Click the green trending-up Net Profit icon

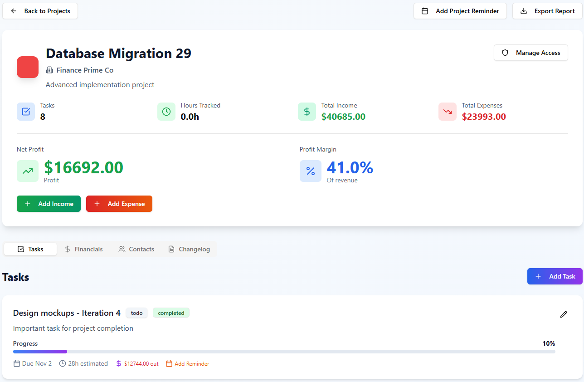pyautogui.click(x=28, y=171)
